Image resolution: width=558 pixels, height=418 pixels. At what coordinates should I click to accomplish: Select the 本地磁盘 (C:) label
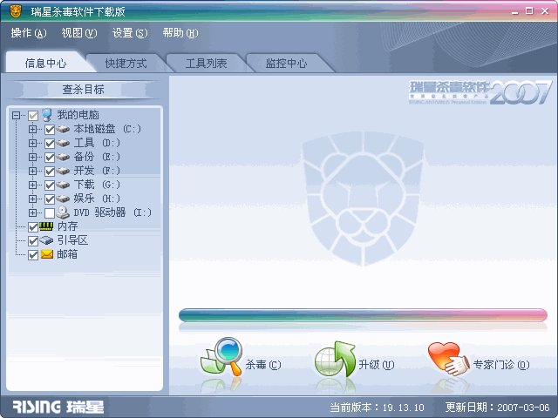click(x=107, y=129)
